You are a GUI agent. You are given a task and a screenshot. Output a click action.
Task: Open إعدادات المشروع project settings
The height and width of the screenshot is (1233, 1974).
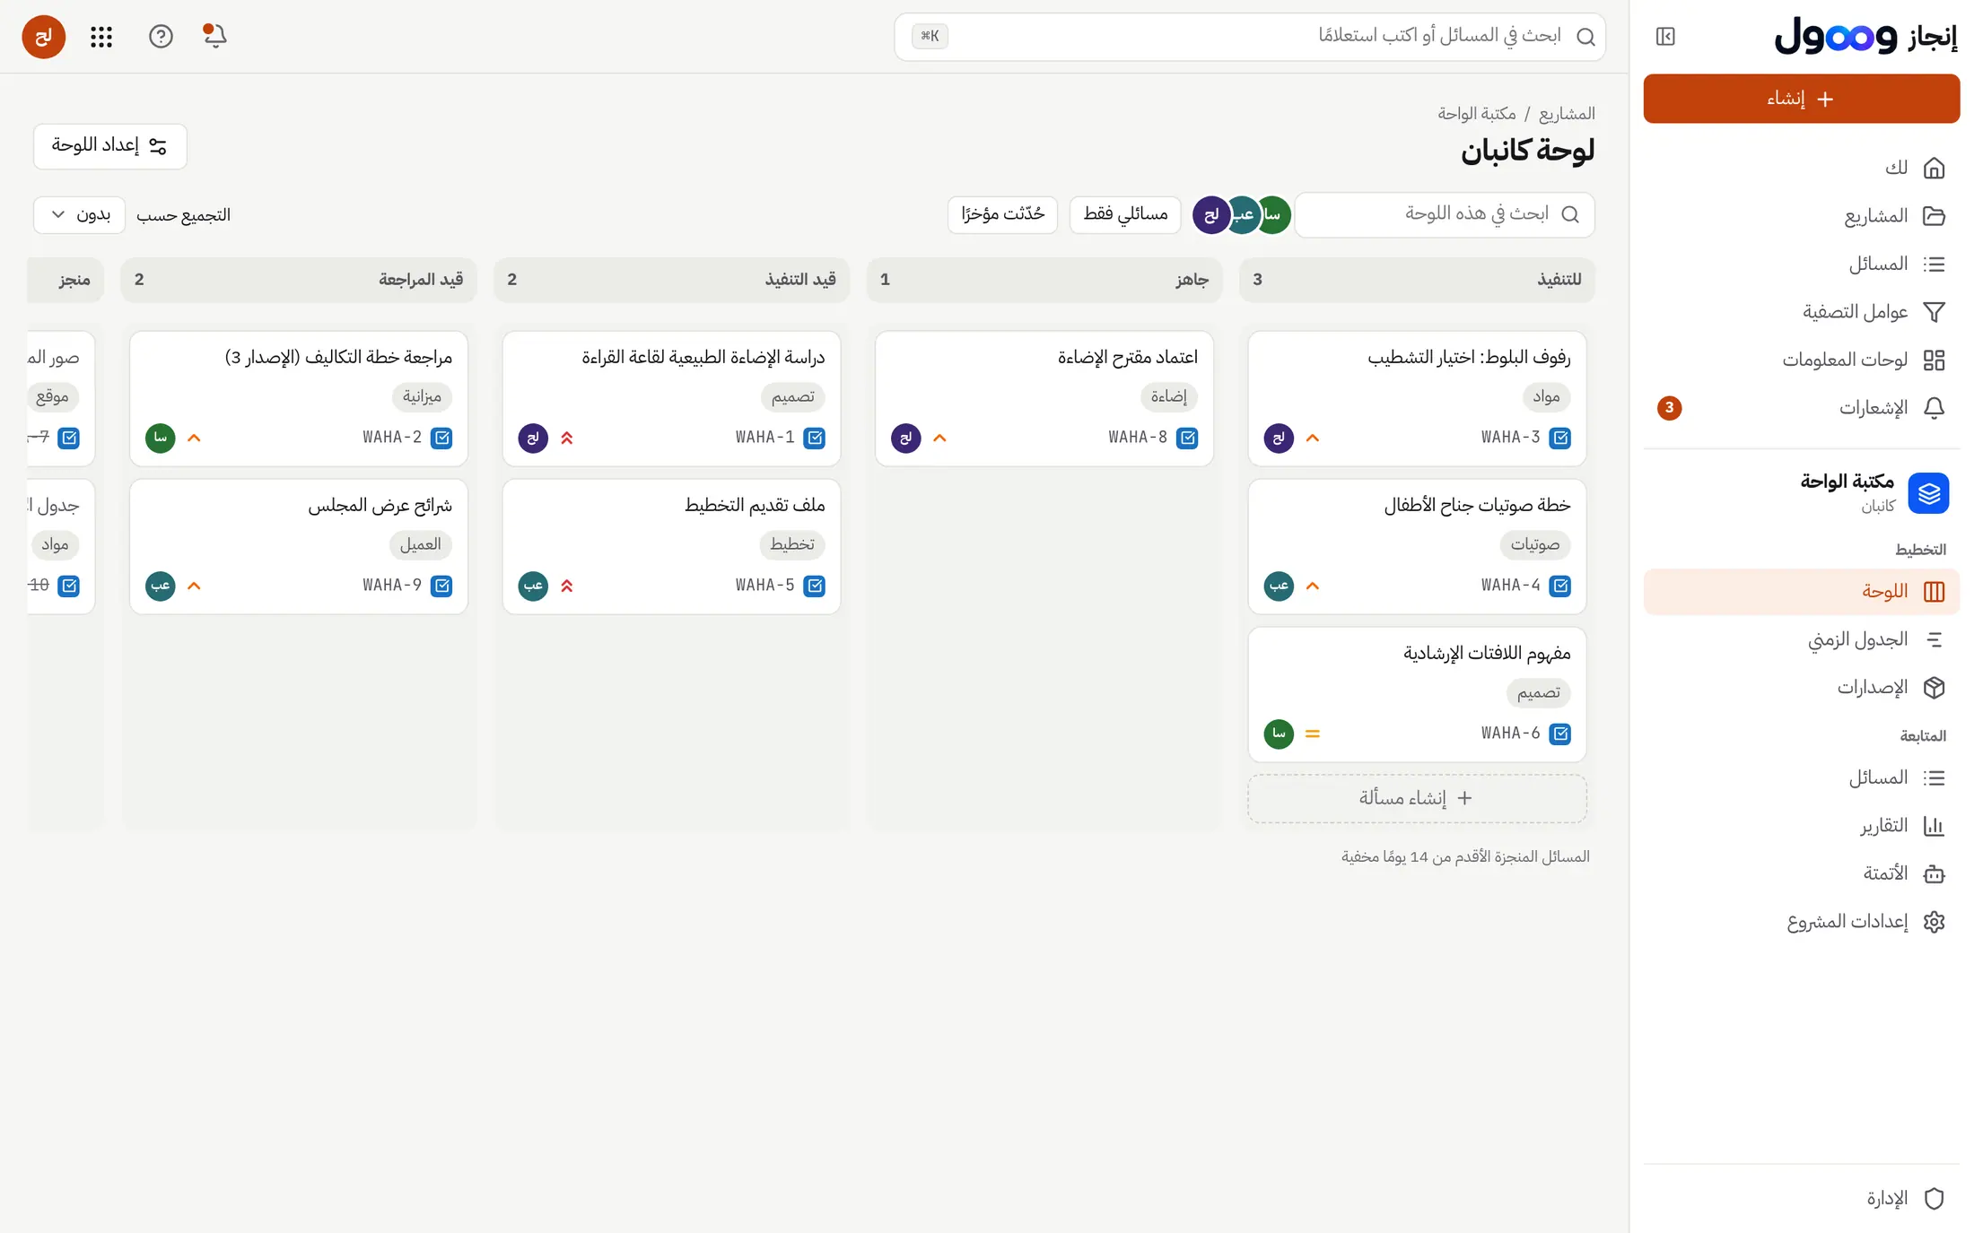coord(1802,922)
